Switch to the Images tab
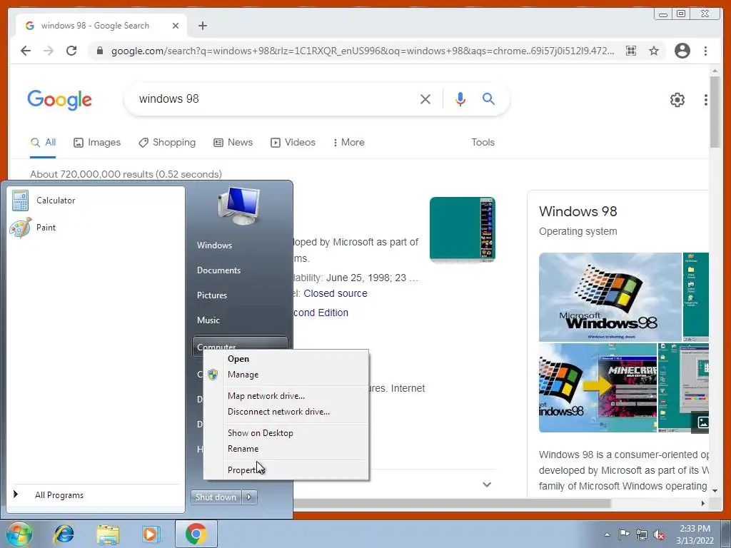The width and height of the screenshot is (731, 548). (x=97, y=143)
